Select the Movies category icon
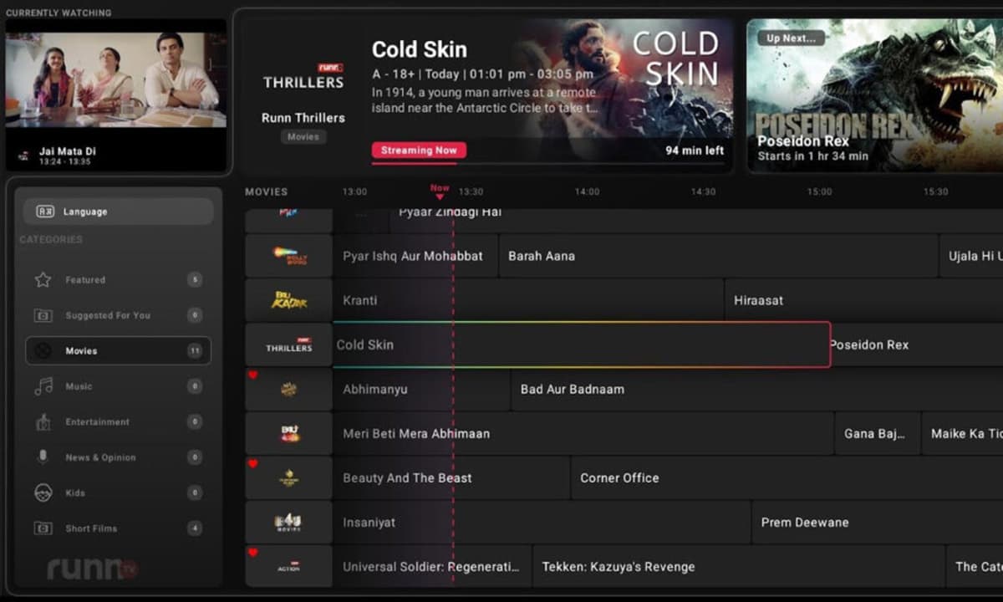The image size is (1003, 602). 43,351
